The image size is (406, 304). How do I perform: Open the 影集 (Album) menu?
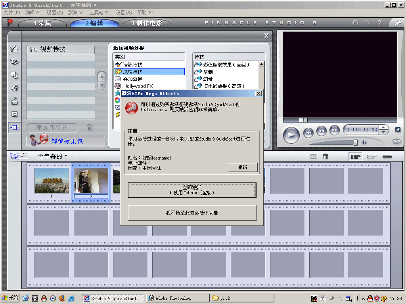pos(76,13)
